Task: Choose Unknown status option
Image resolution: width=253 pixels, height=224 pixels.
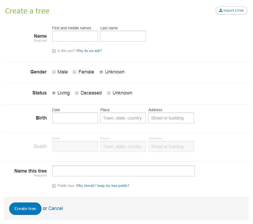Action: (x=109, y=93)
